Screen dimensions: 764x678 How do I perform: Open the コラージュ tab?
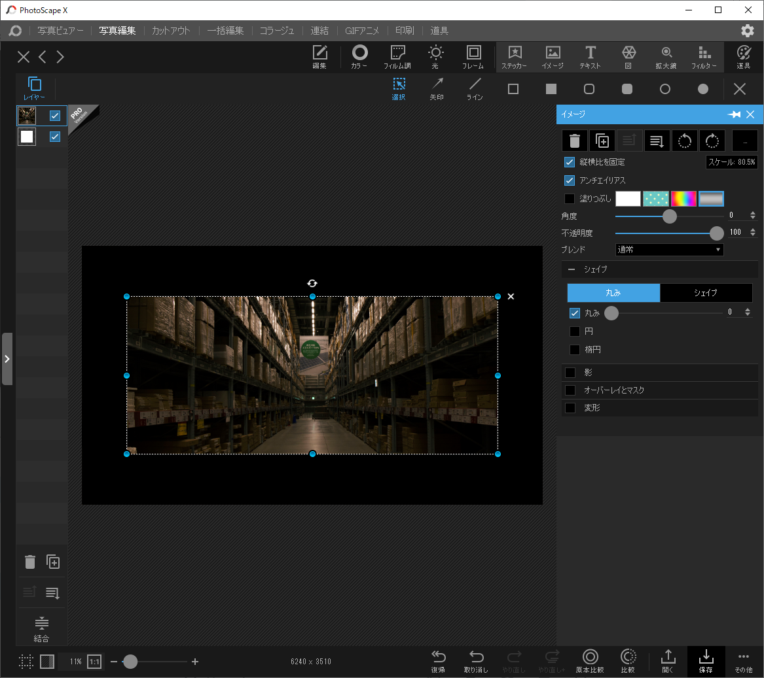point(277,31)
